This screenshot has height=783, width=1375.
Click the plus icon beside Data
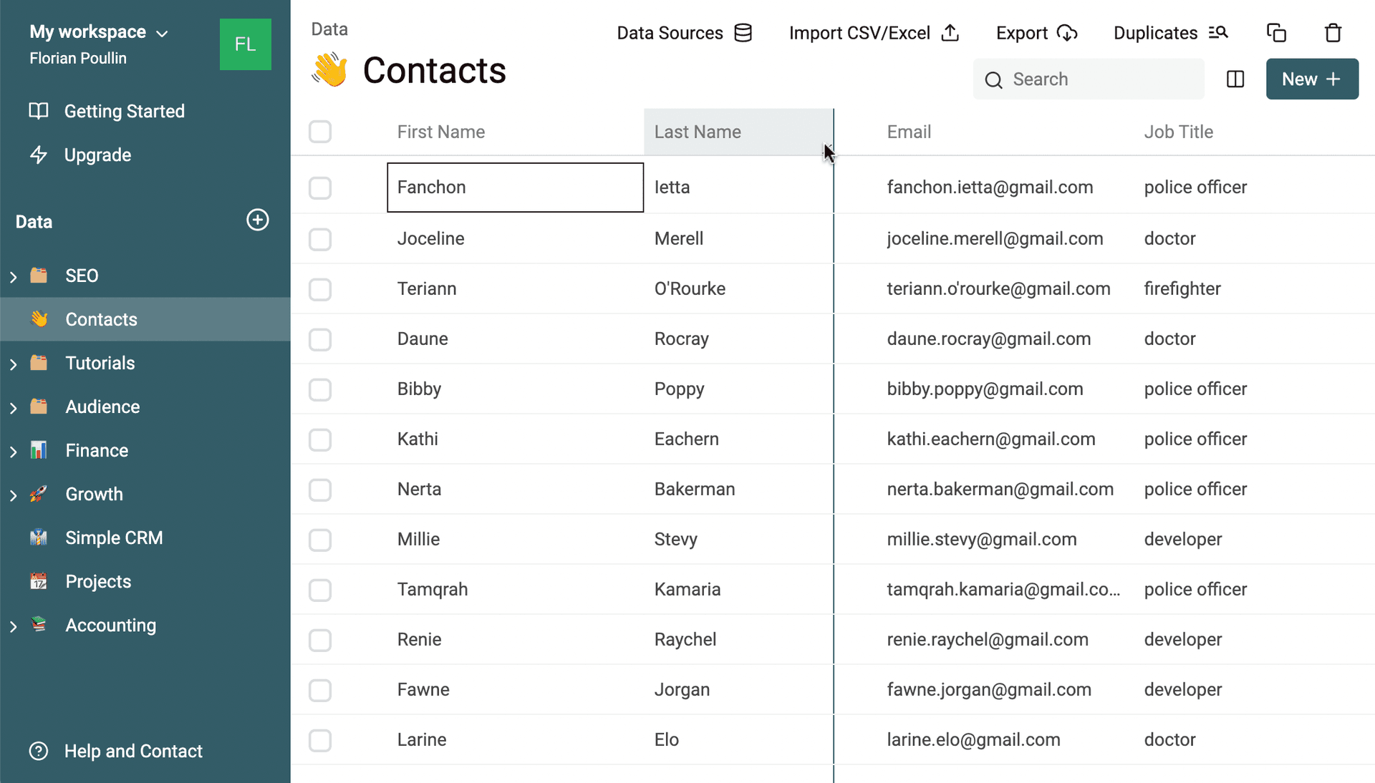258,220
